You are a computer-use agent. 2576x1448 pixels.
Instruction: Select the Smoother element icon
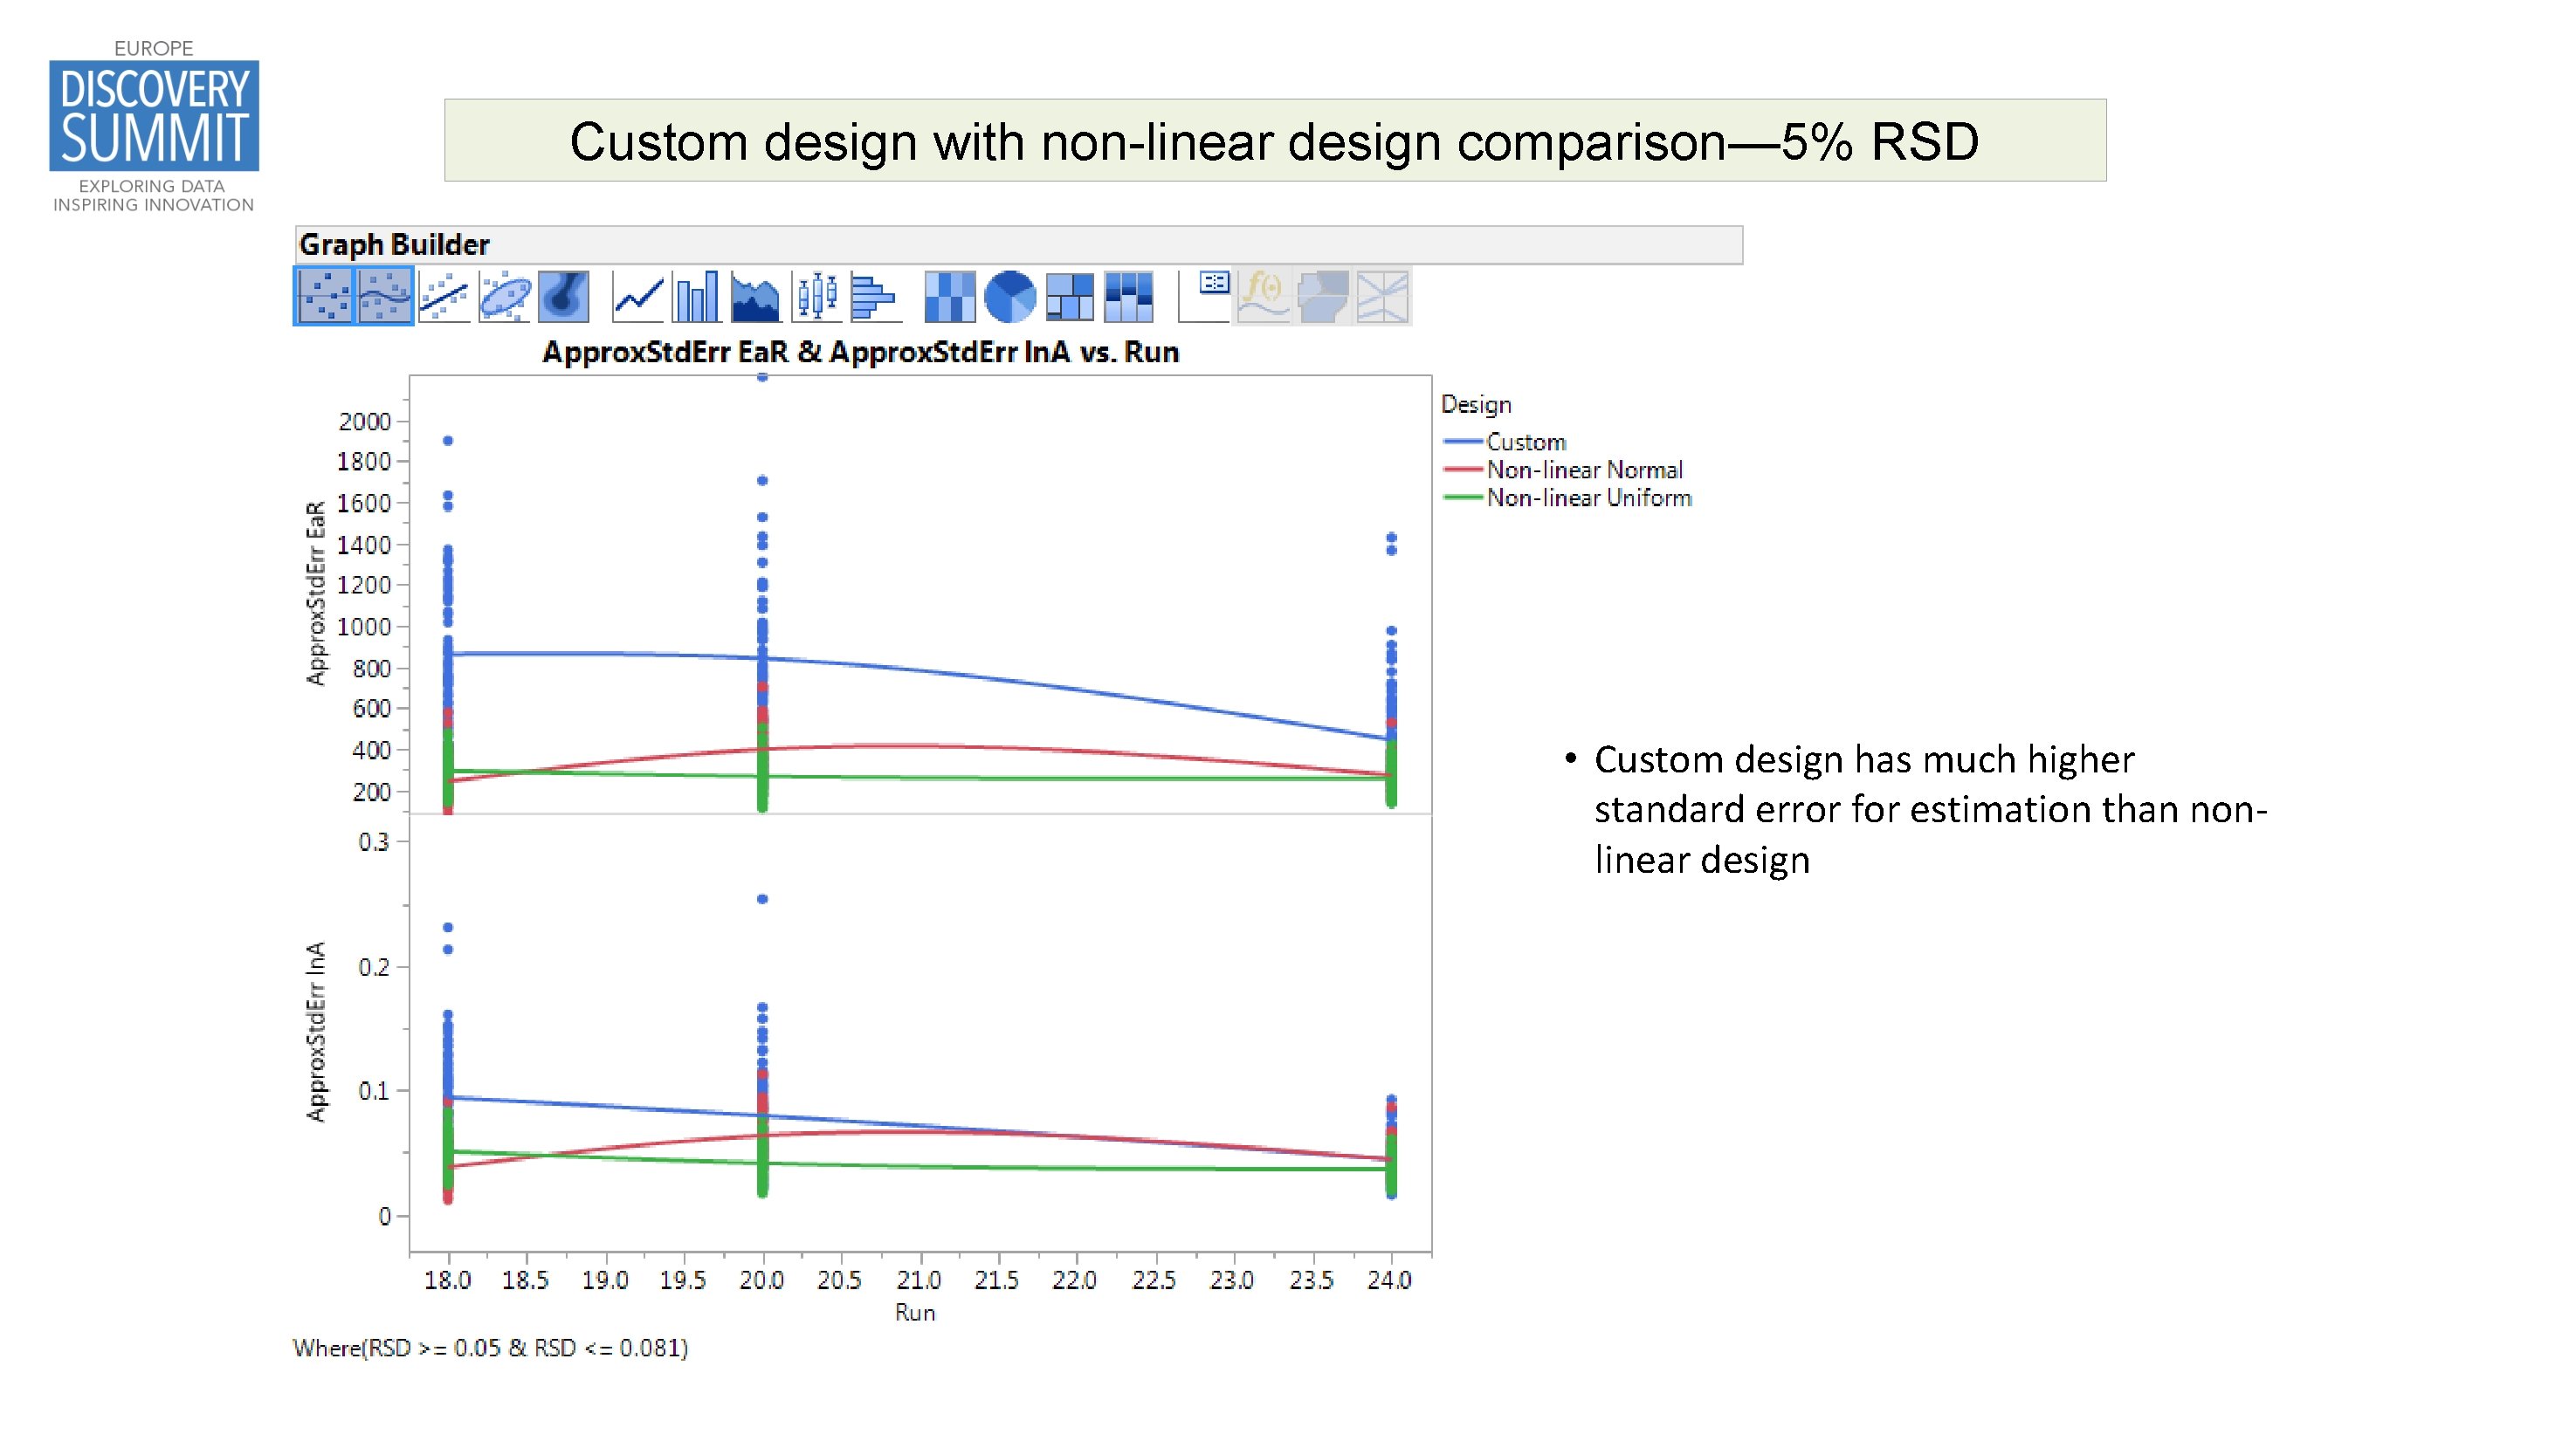pos(385,299)
